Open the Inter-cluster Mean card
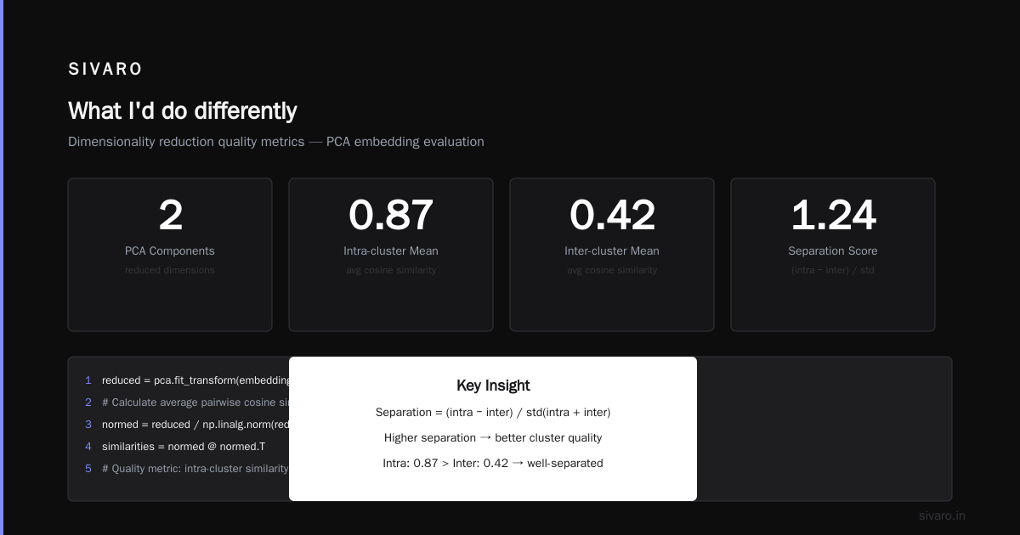This screenshot has height=535, width=1020. [x=612, y=255]
